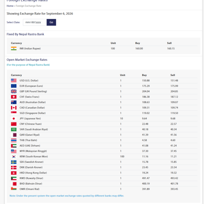Viewport: 204px width, 204px height.
Task: Open the Home breadcrumb link
Action: click(10, 6)
